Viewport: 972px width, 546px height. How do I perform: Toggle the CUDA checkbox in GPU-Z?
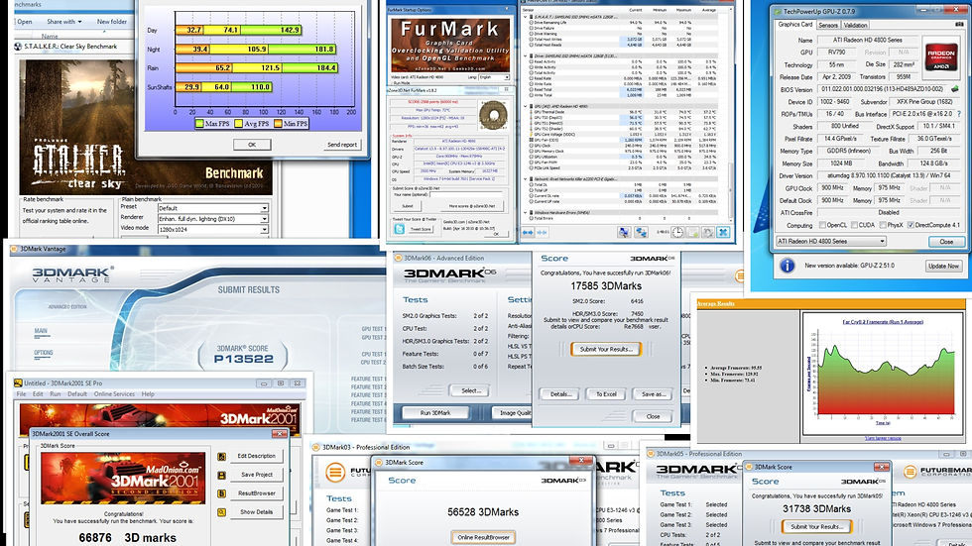854,225
